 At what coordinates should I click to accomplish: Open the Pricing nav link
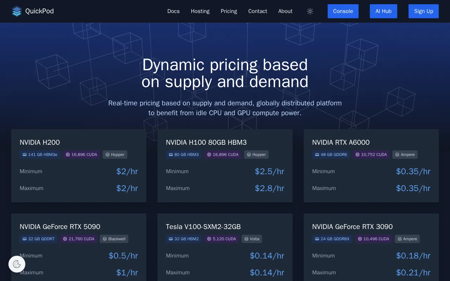click(x=229, y=11)
